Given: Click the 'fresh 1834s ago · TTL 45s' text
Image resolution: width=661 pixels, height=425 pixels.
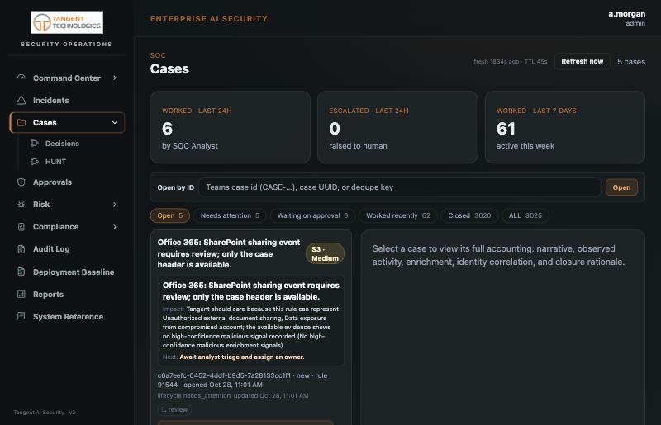Looking at the screenshot, I should 510,62.
